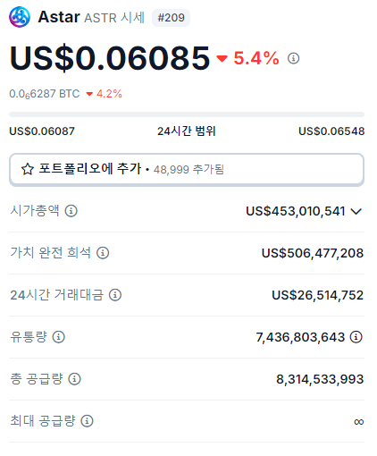Click info icon next to 시가총액
The image size is (377, 456).
click(x=71, y=211)
